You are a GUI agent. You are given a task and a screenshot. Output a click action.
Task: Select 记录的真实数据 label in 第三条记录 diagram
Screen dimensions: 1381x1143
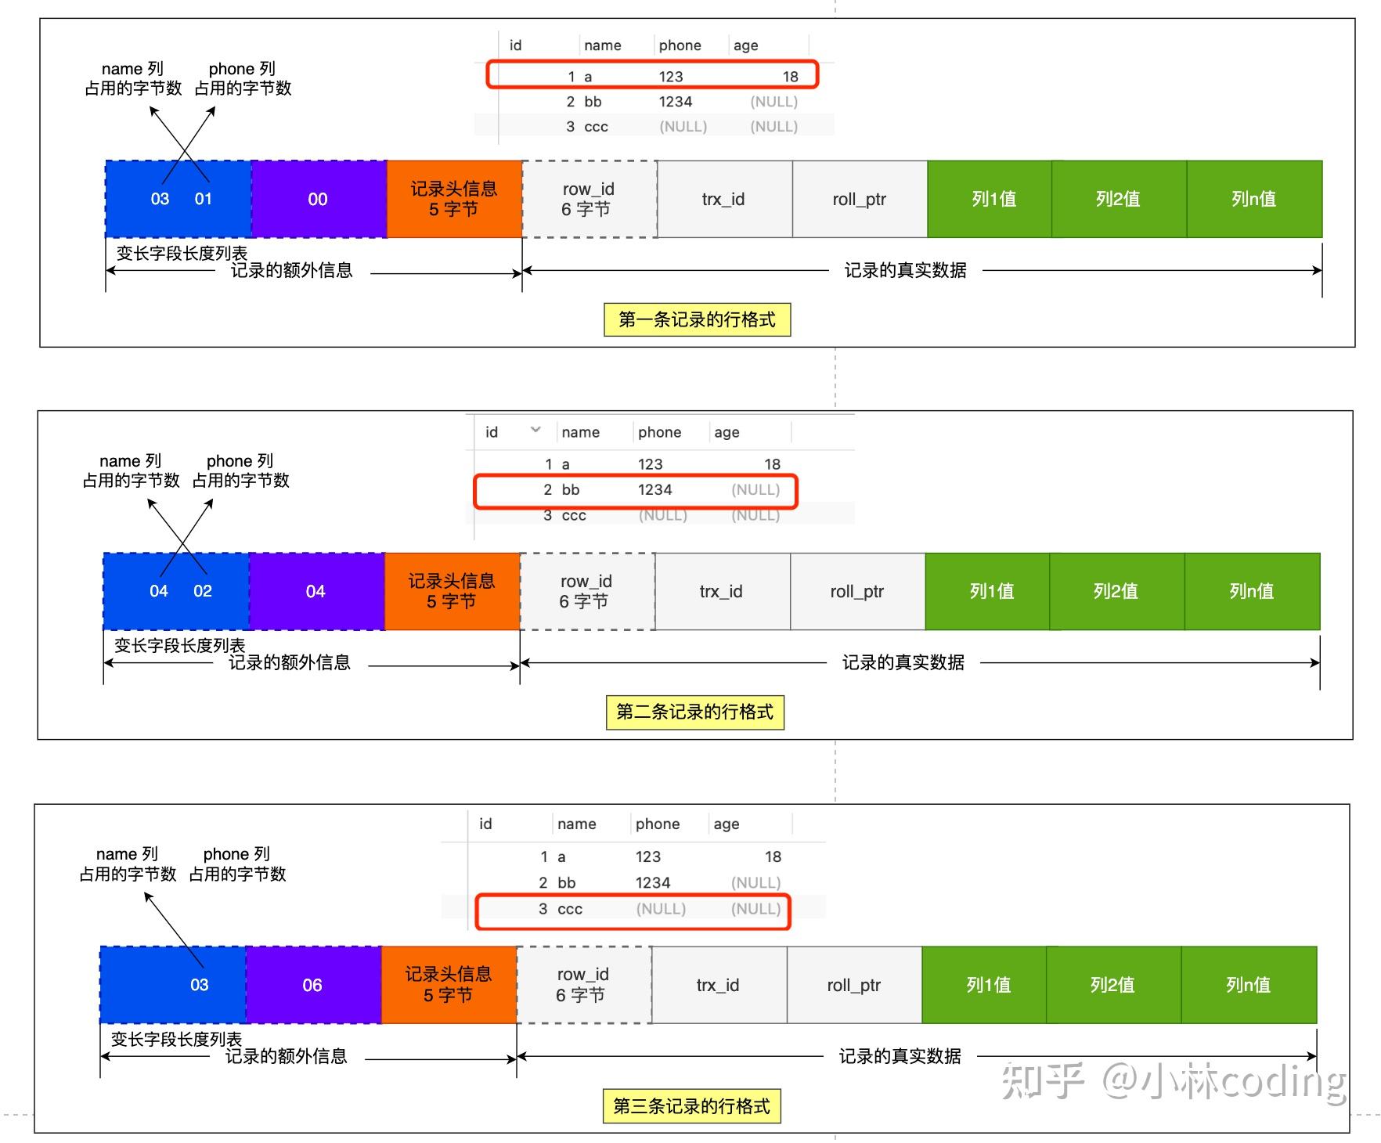[x=900, y=1056]
